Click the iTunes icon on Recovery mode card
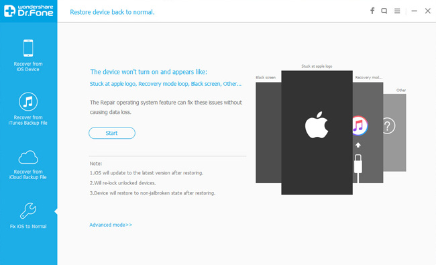This screenshot has height=265, width=436. tap(360, 125)
